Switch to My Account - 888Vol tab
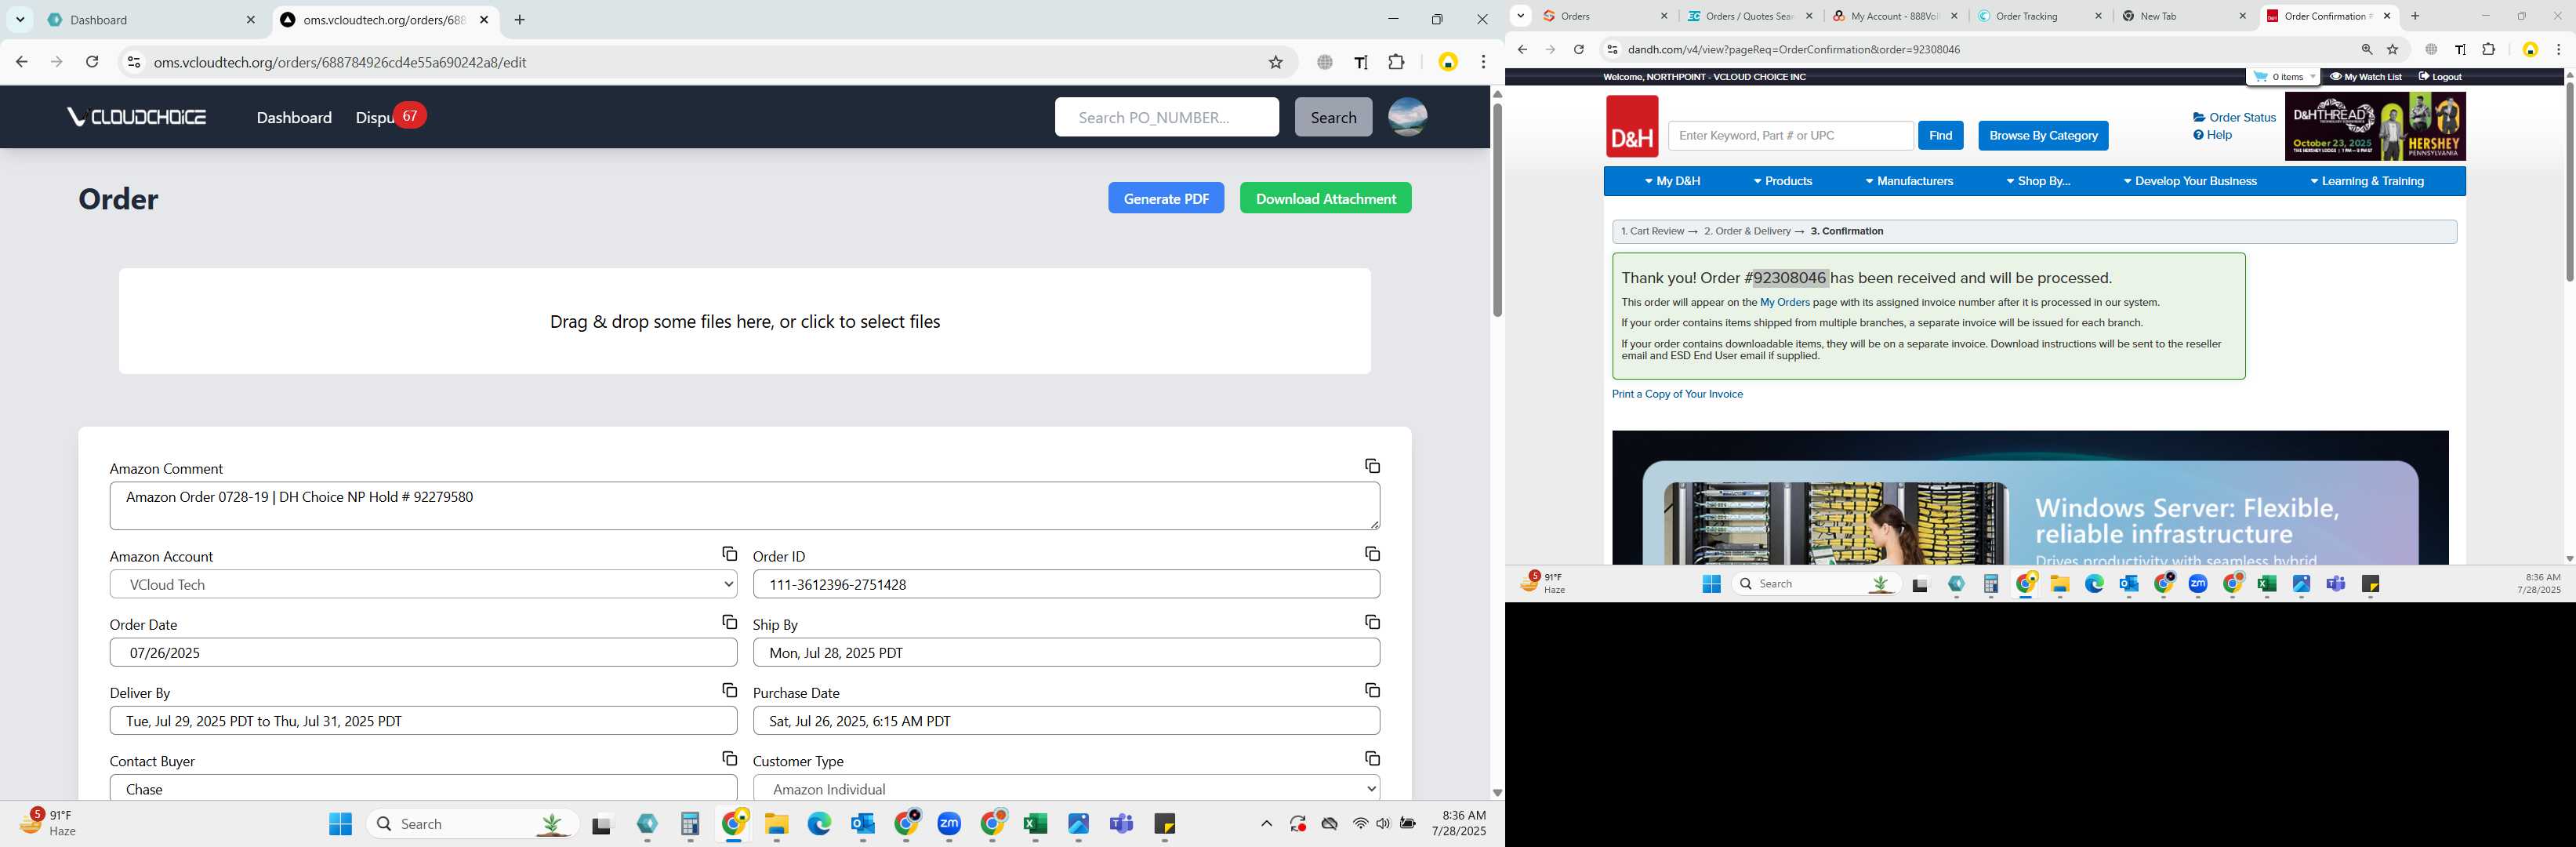Viewport: 2576px width, 847px height. [1894, 16]
